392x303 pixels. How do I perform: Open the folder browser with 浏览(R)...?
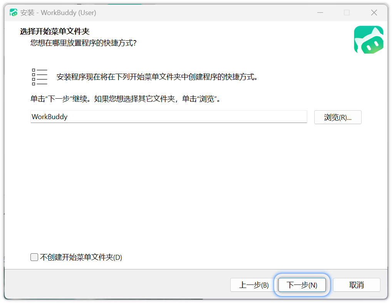click(x=338, y=117)
